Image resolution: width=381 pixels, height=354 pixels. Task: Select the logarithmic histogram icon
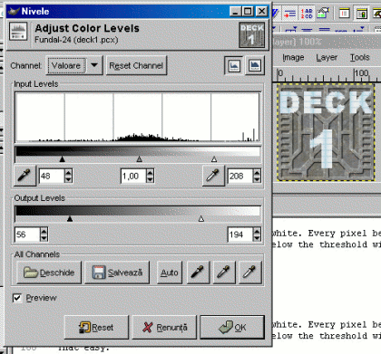pos(255,65)
